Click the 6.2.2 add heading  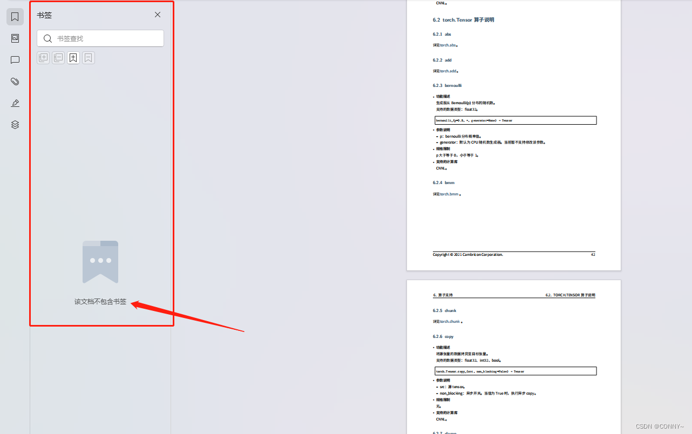pos(442,60)
